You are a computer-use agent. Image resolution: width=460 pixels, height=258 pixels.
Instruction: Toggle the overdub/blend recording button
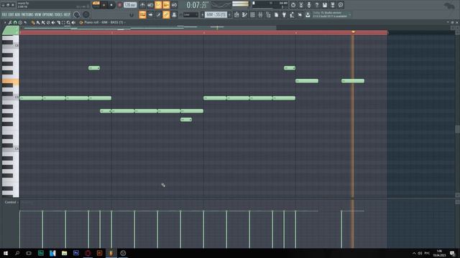click(166, 5)
